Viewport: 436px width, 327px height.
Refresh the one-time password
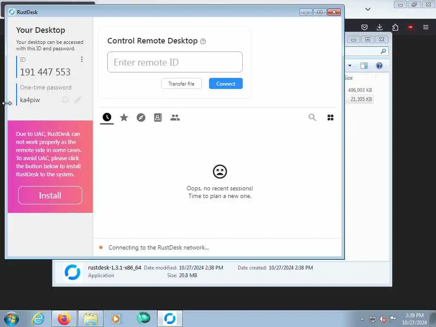[x=65, y=100]
